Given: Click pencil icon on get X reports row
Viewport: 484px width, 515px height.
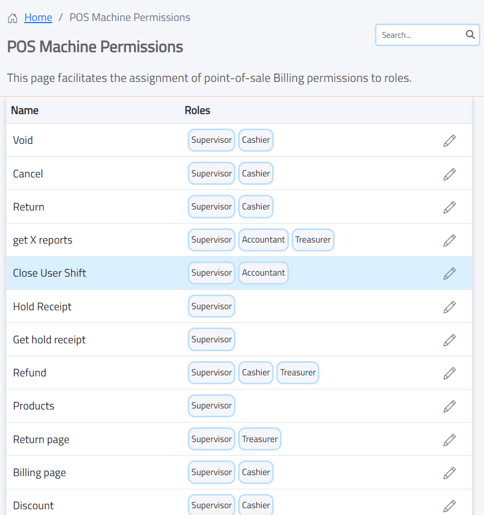Looking at the screenshot, I should [449, 240].
